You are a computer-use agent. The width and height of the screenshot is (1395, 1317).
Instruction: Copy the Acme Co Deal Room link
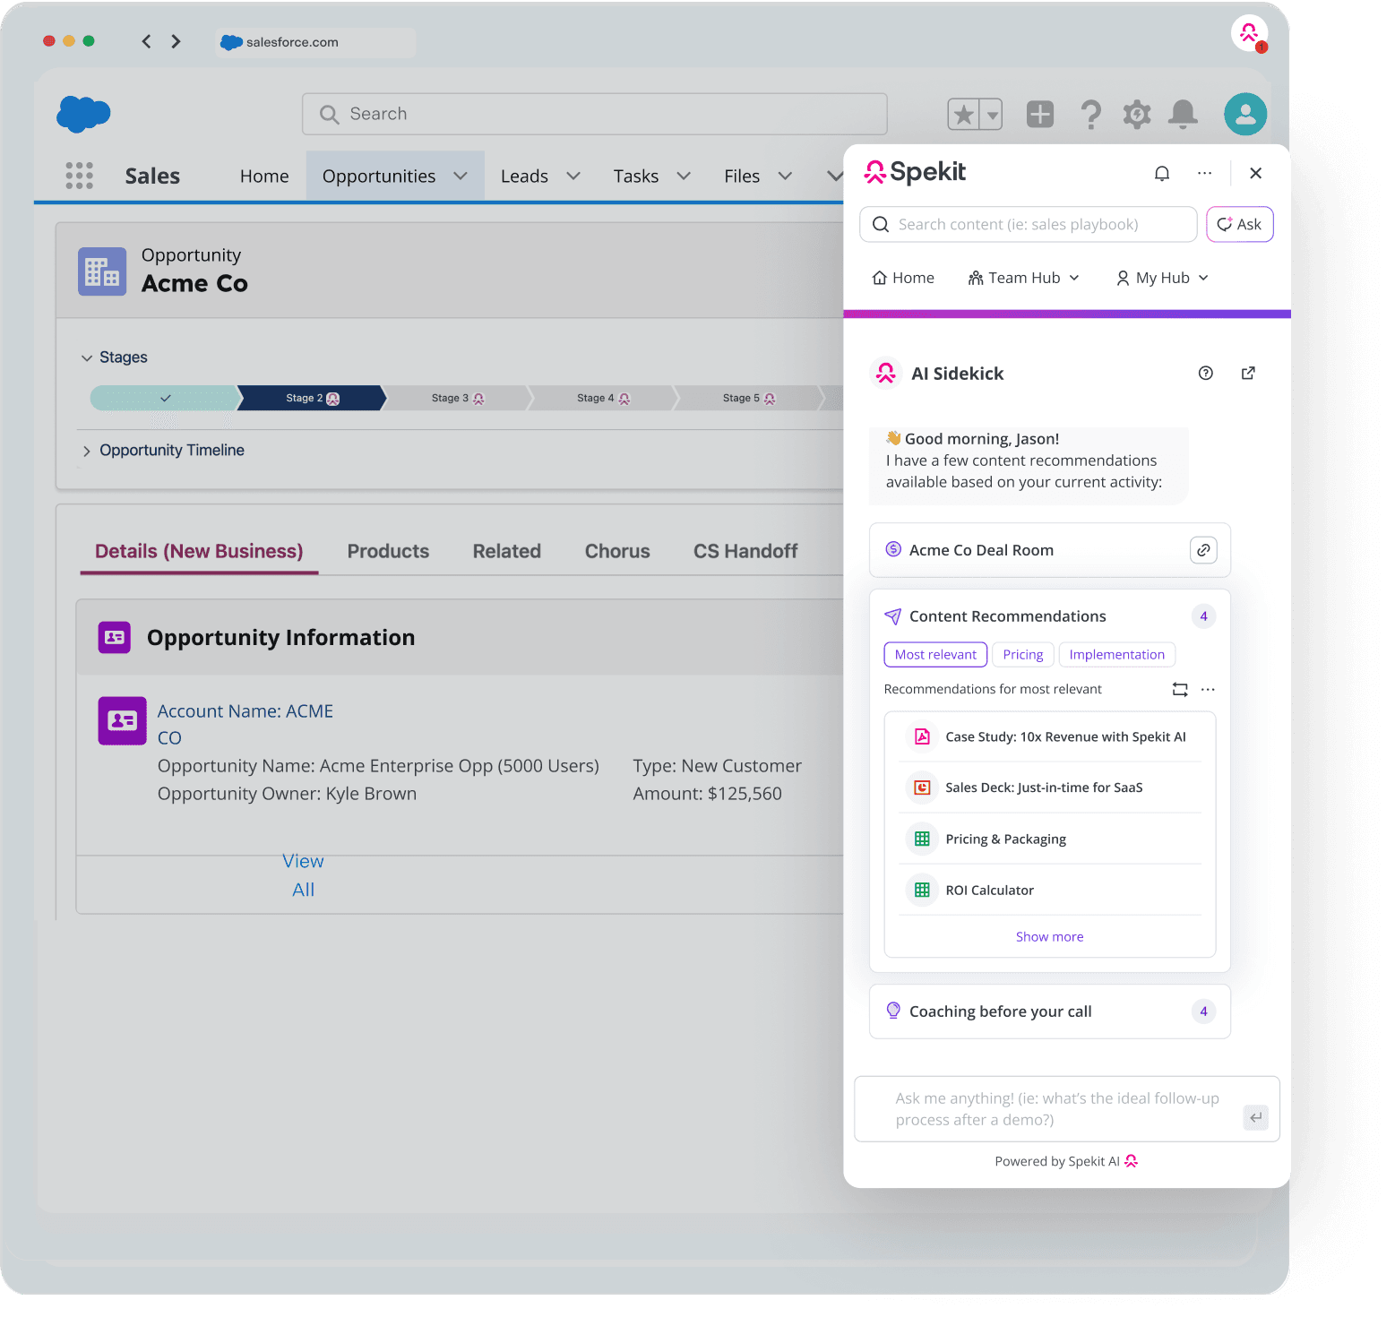point(1203,550)
